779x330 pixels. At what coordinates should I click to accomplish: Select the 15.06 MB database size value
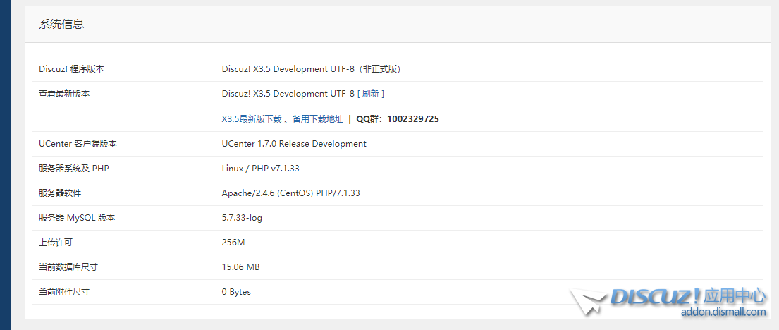240,267
